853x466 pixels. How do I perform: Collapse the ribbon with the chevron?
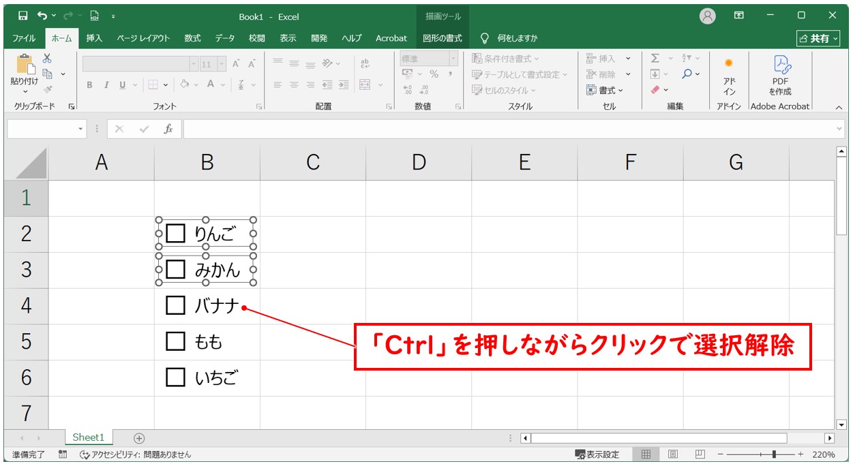coord(839,107)
